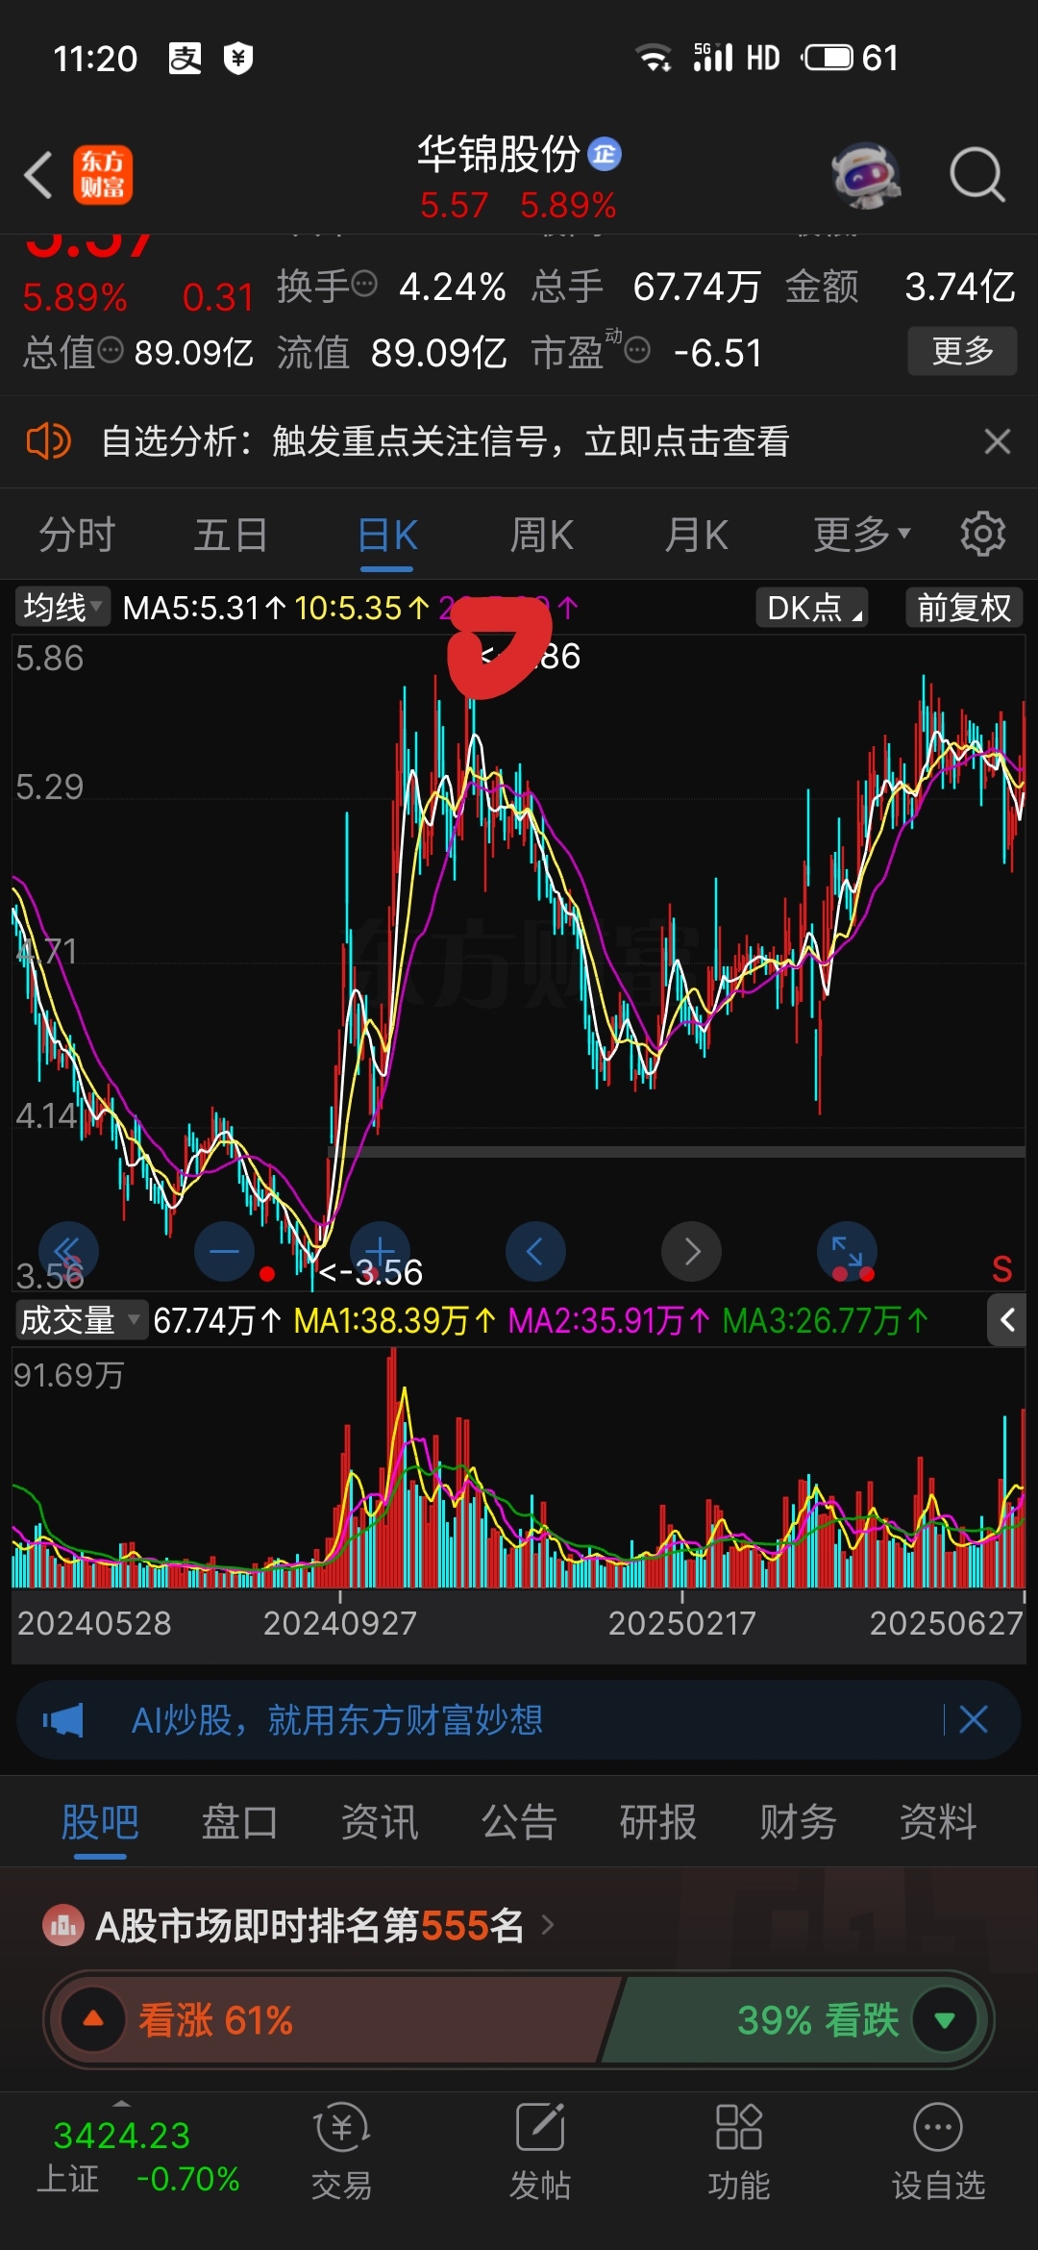Go back using the left chevron arrow

[38, 175]
